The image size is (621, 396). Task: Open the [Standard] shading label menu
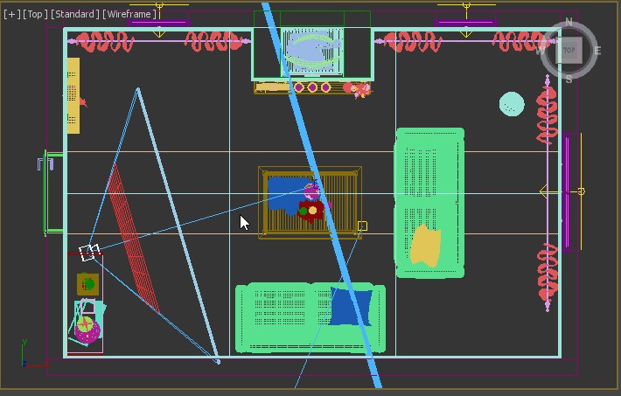[75, 14]
